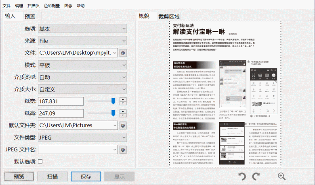Image resolution: width=315 pixels, height=185 pixels.
Task: Click the 纸宽 field showing 187.831
Action: [x=61, y=101]
